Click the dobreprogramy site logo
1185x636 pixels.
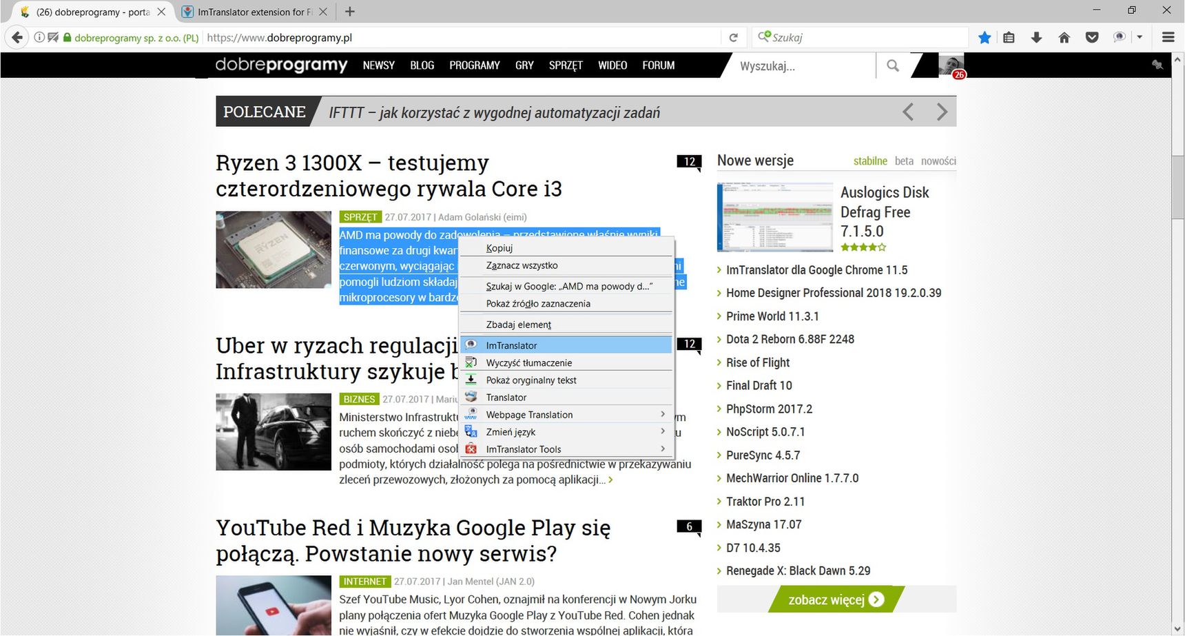click(x=281, y=65)
